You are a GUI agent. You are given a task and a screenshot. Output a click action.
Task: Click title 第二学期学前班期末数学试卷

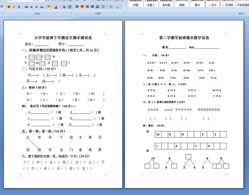(x=184, y=38)
